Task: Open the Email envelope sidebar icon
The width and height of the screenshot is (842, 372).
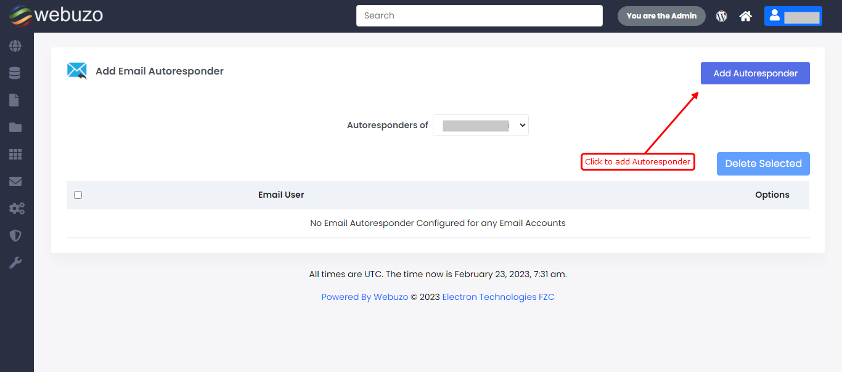Action: [15, 182]
